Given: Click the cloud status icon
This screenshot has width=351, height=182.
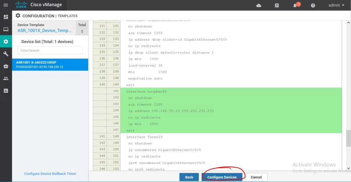Looking at the screenshot, I should pos(259,5).
